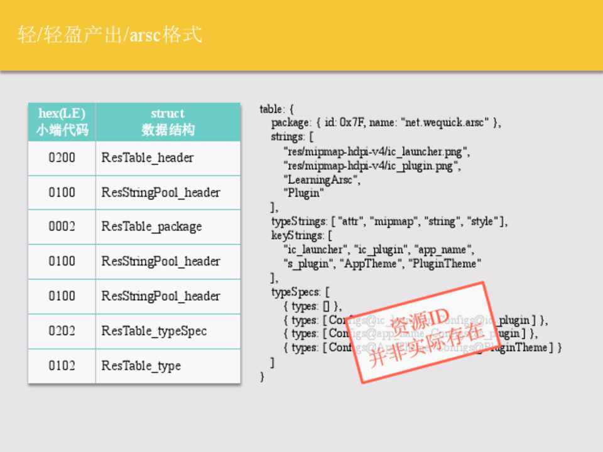This screenshot has width=603, height=452.
Task: Click the slide title containing "arsc格式"
Action: point(111,34)
